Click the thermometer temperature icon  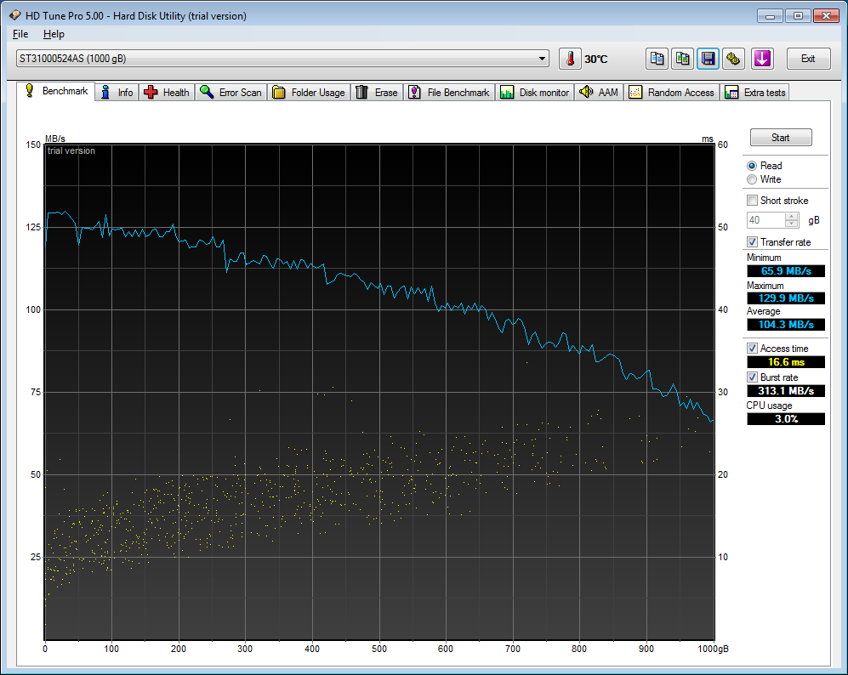570,59
